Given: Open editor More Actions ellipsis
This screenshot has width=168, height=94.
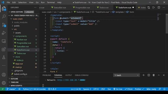Looking at the screenshot, I should [164, 8].
